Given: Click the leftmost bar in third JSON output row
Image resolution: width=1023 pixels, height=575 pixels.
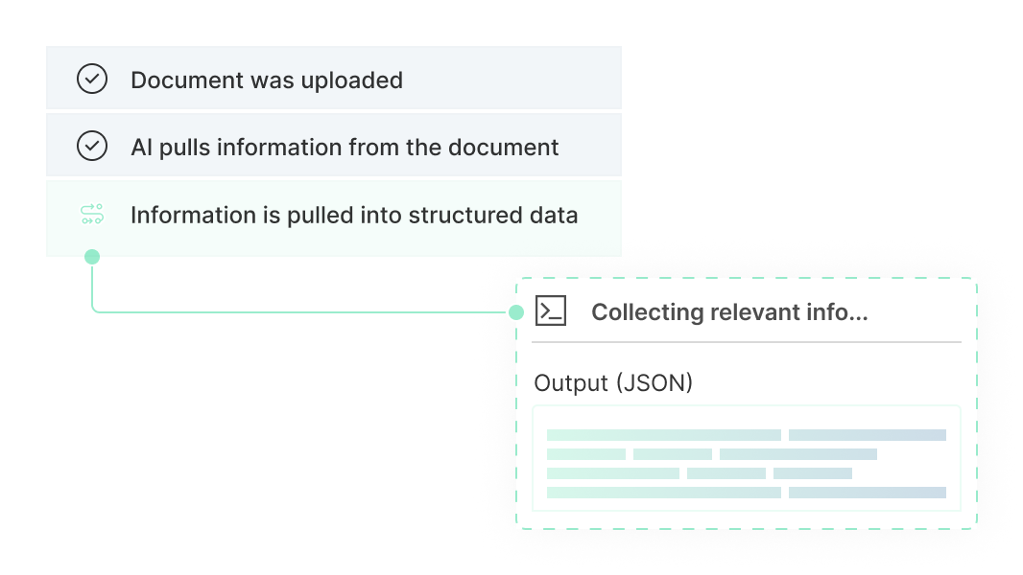Looking at the screenshot, I should (612, 473).
